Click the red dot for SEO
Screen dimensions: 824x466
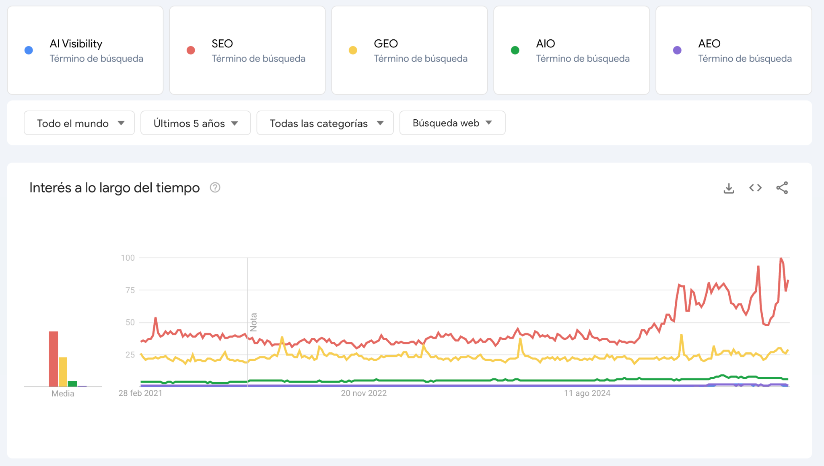pos(191,50)
